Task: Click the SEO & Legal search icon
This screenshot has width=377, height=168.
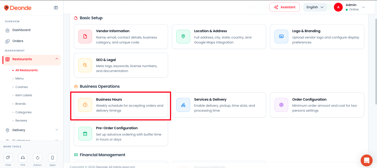Action: point(85,65)
